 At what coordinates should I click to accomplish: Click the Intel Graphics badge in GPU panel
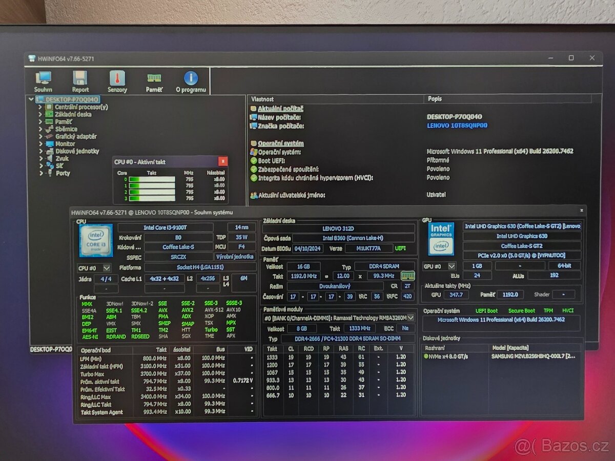point(441,239)
